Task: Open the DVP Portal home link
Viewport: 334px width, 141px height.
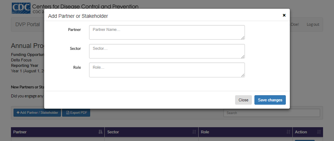Action: 27,24
